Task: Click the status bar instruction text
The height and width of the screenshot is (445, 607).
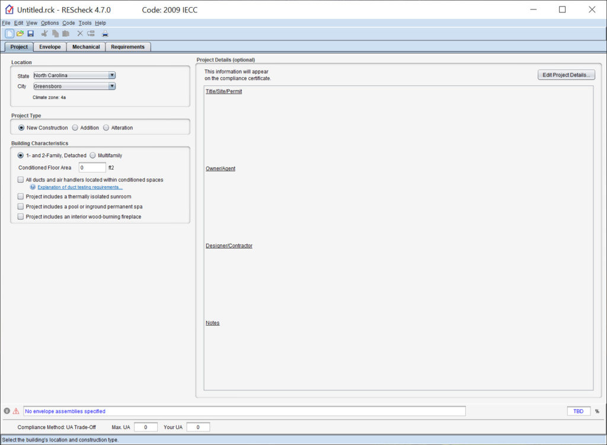Action: 60,440
